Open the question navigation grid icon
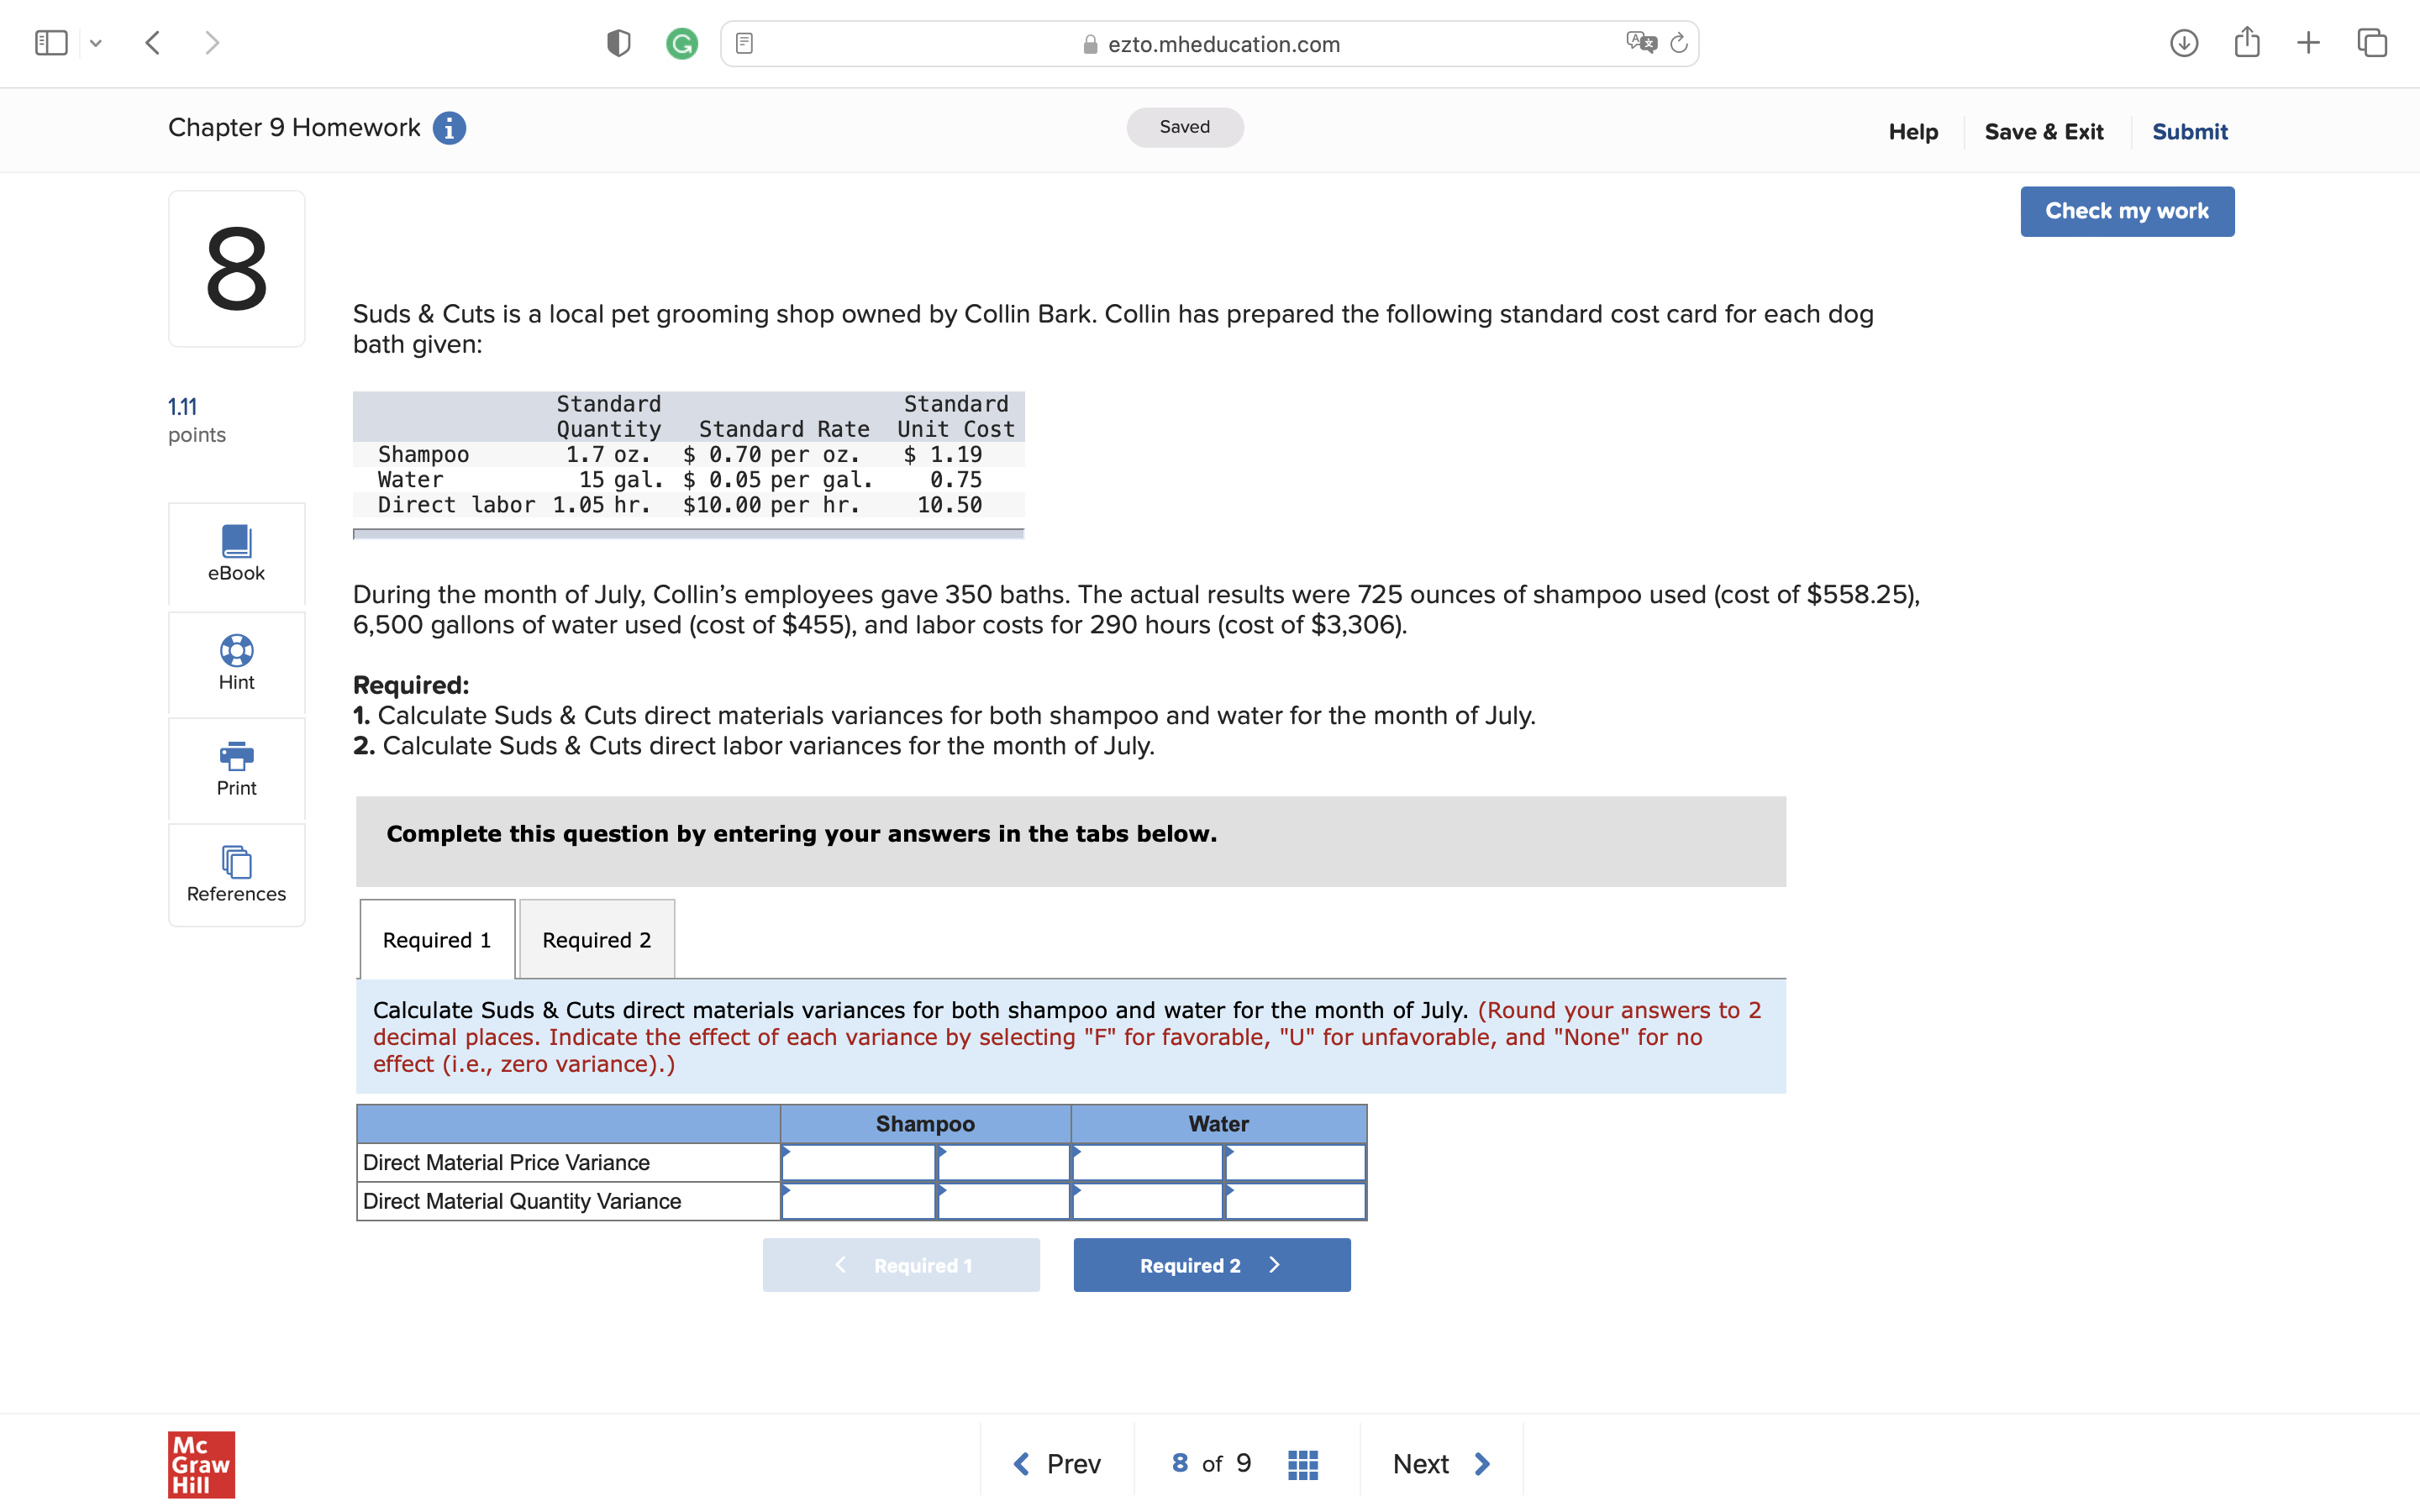Viewport: 2420px width, 1512px height. pyautogui.click(x=1302, y=1463)
